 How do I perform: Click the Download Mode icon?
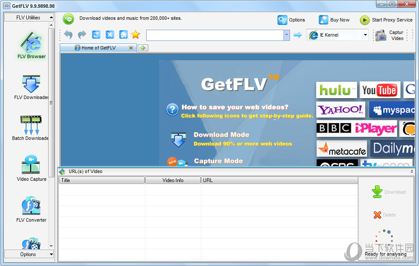tap(178, 139)
